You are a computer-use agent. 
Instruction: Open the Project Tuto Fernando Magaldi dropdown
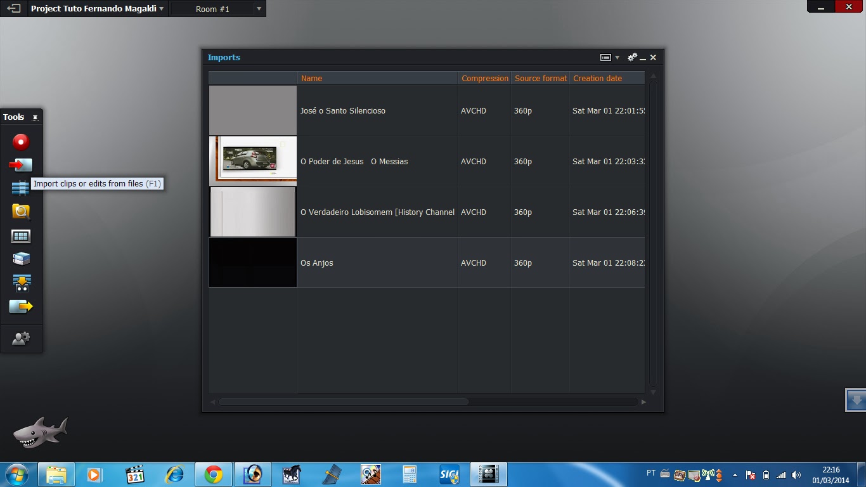[98, 9]
